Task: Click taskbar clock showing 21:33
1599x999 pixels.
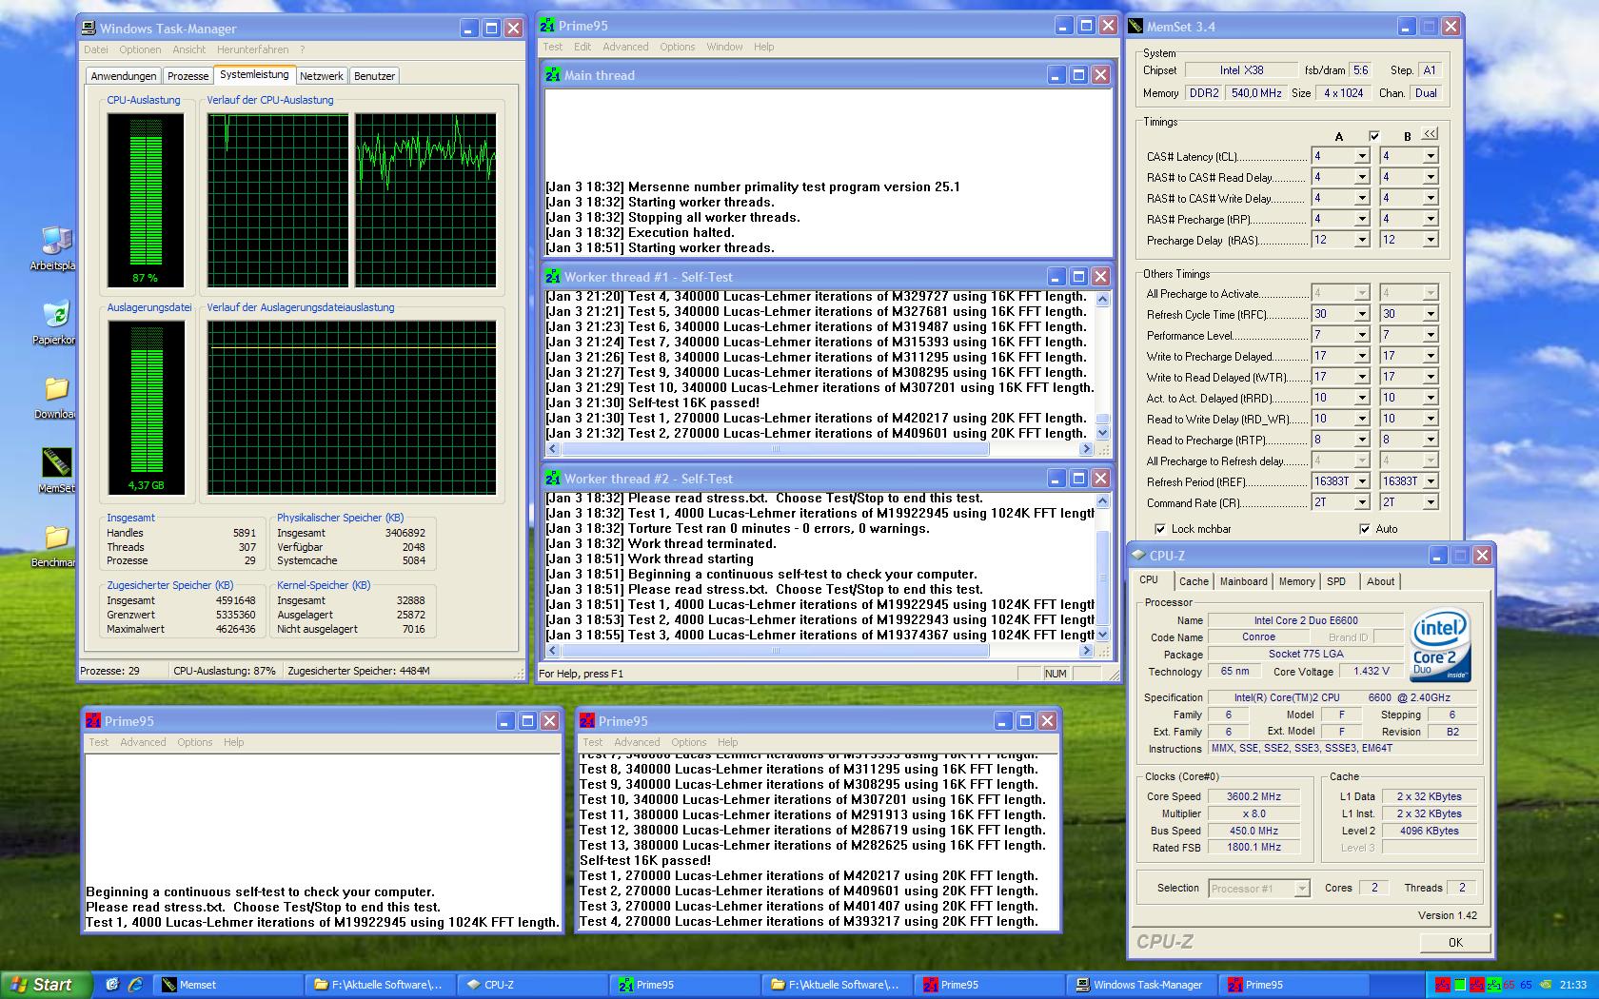Action: pos(1573,985)
